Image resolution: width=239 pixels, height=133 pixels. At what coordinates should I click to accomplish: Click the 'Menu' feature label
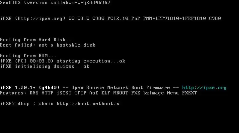tap(173, 93)
